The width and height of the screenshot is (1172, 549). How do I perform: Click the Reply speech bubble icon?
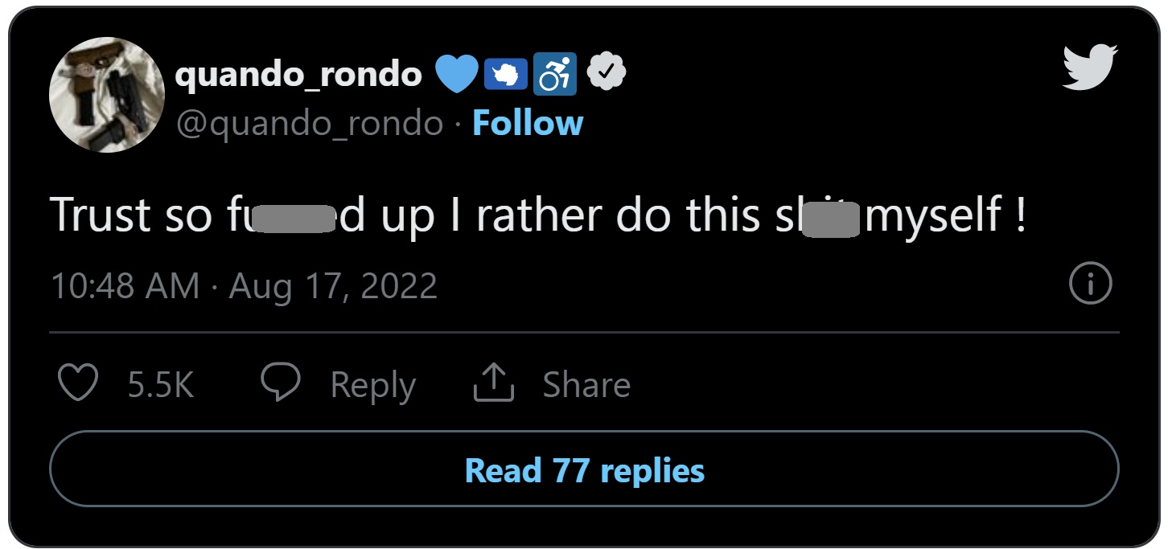282,383
